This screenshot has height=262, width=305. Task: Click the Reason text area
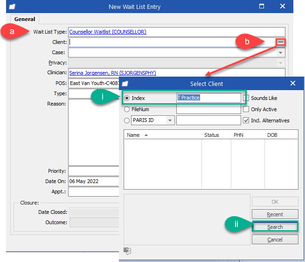pos(94,133)
